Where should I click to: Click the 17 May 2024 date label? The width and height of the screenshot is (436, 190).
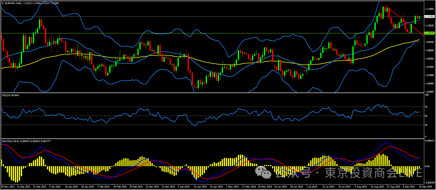(x=249, y=187)
